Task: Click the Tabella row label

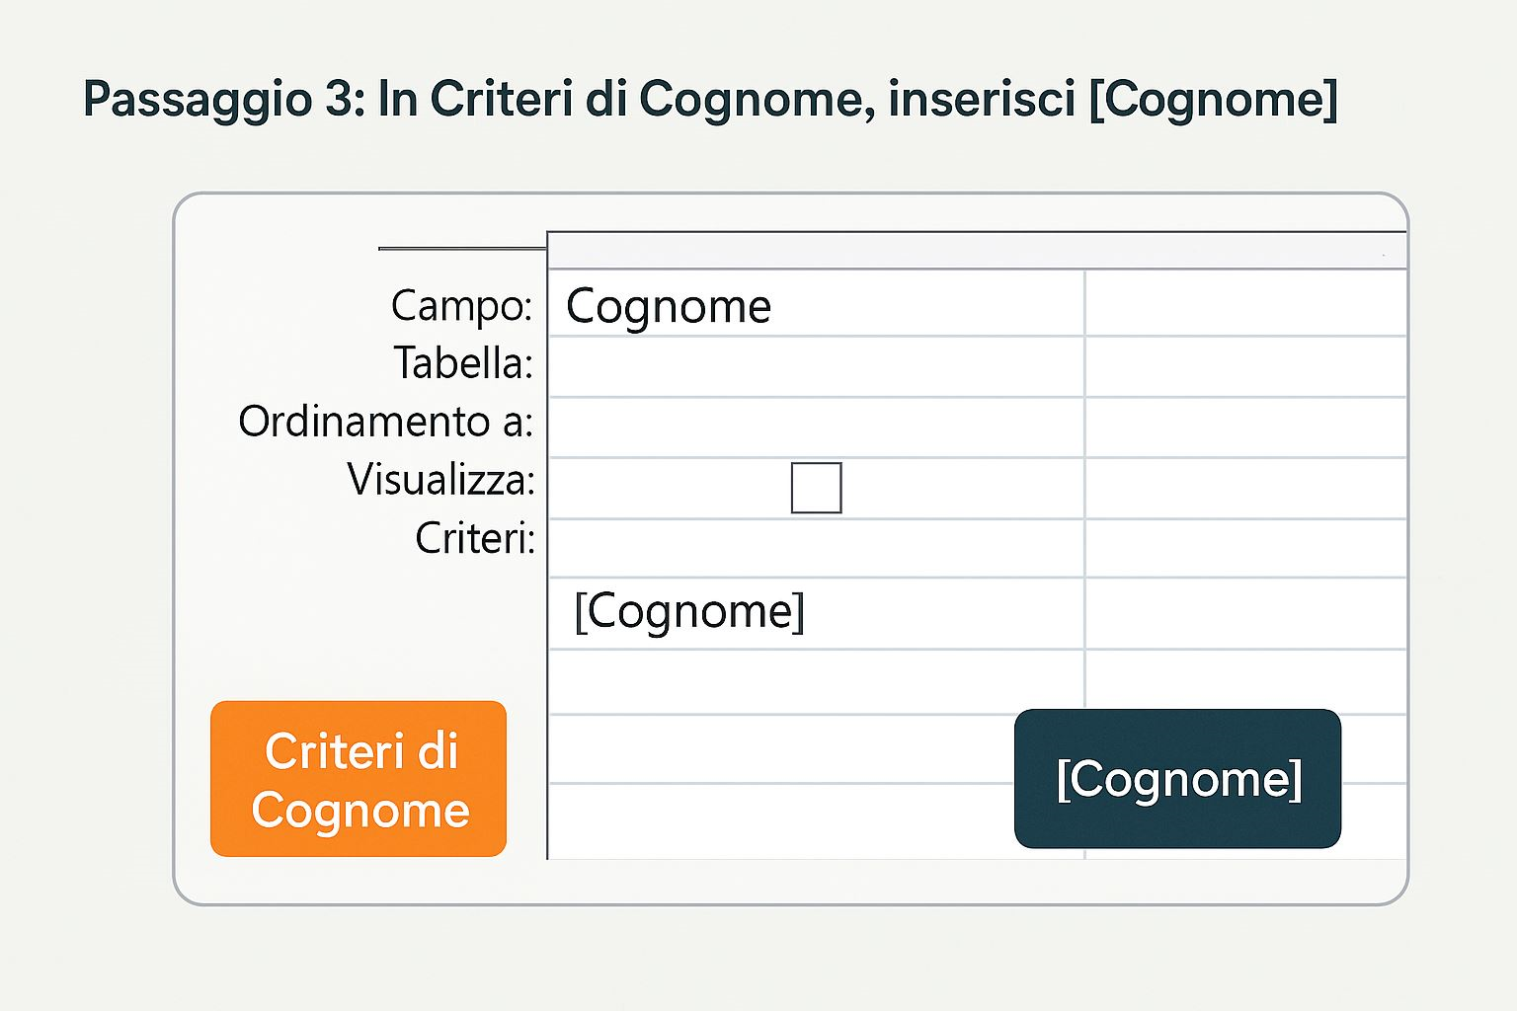Action: tap(463, 363)
